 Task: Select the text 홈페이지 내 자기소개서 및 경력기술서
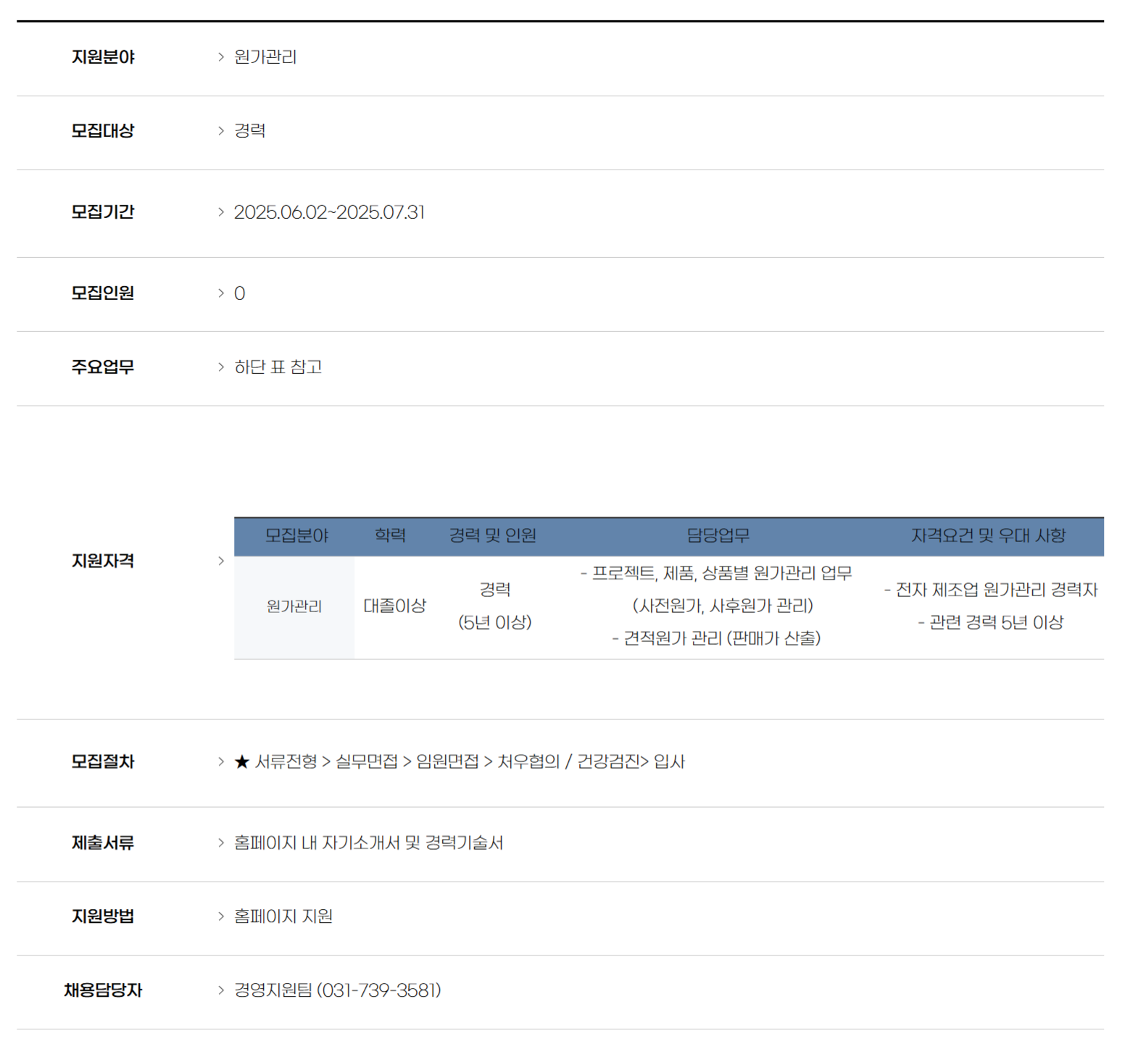368,843
